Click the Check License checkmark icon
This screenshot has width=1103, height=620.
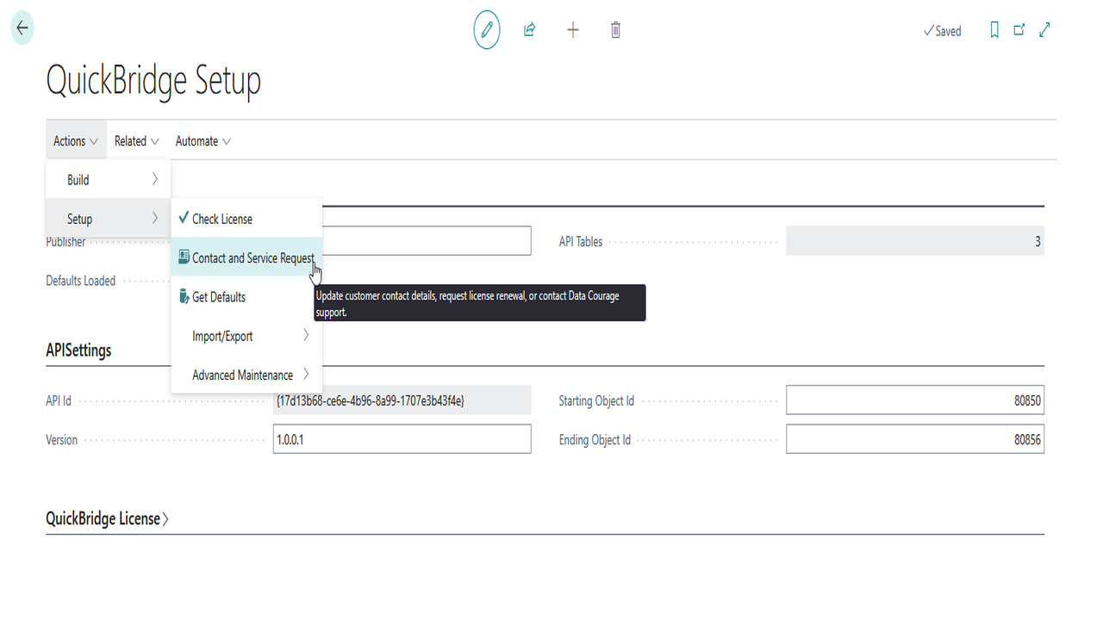(x=184, y=218)
